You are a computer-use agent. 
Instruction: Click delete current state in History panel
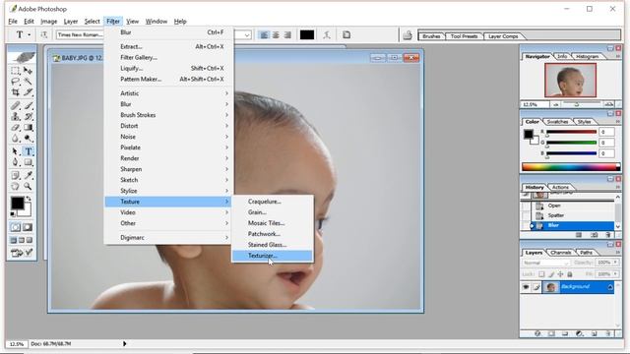point(608,235)
